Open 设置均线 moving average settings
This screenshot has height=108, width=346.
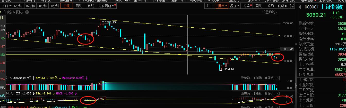(270, 12)
